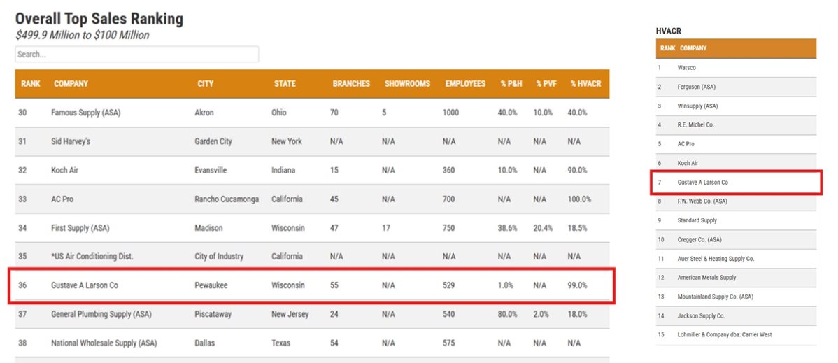Click the city cell Garden City
Viewport: 838px width, 363px height.
point(213,142)
